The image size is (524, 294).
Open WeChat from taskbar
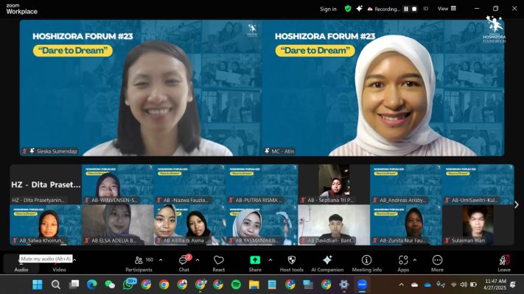pos(110,284)
